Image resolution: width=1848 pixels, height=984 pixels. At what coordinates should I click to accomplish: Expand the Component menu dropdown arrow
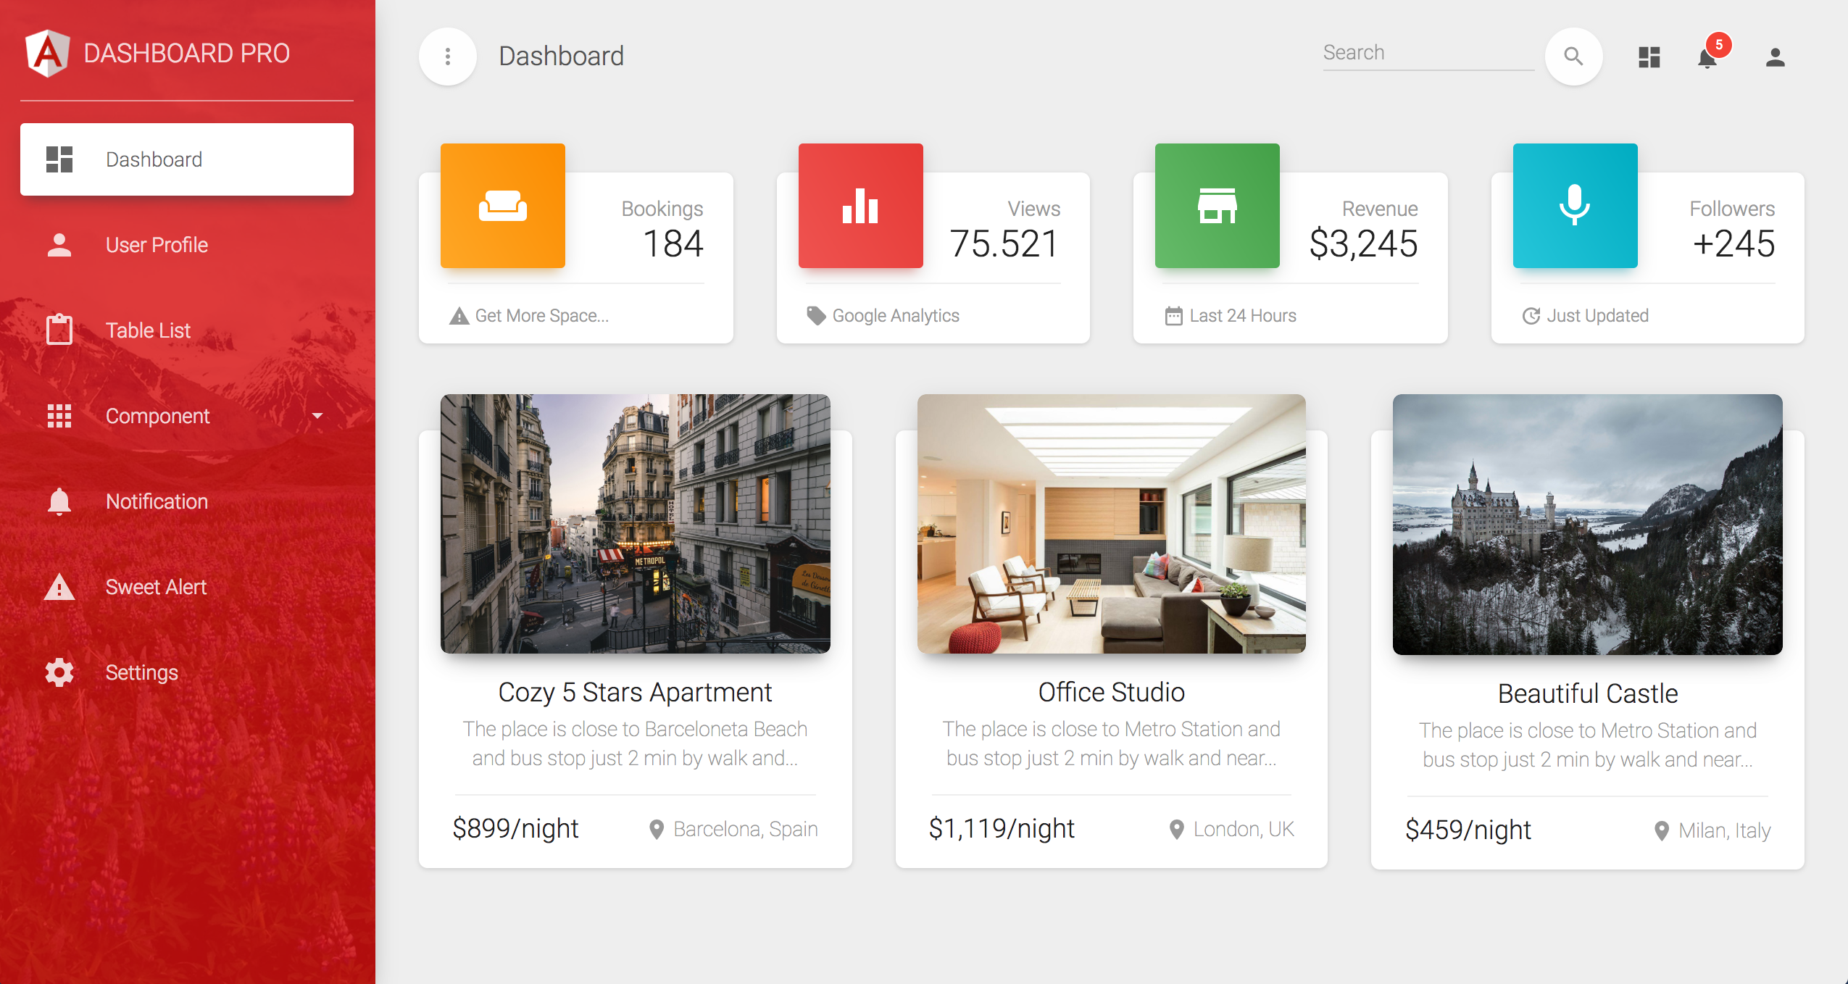[317, 416]
